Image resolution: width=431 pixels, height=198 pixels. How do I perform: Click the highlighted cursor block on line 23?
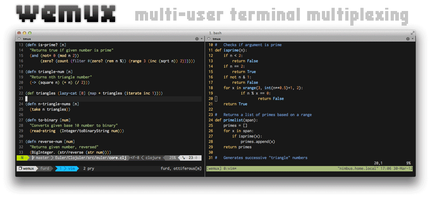tap(27, 99)
